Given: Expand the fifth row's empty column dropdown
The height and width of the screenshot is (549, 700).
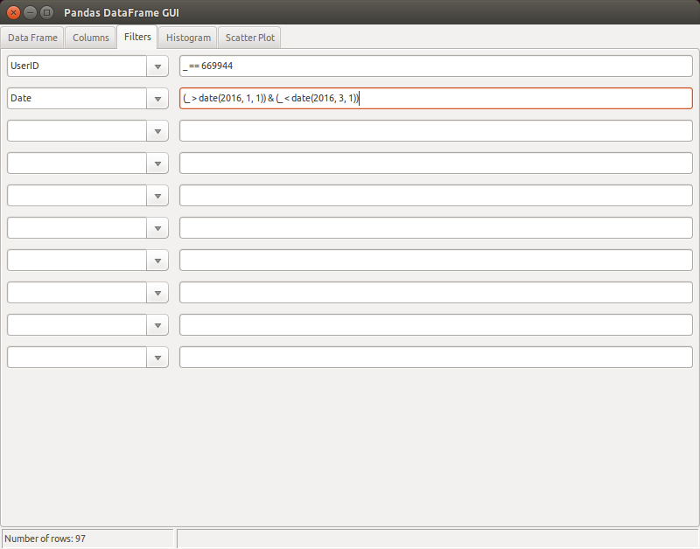Looking at the screenshot, I should [157, 196].
